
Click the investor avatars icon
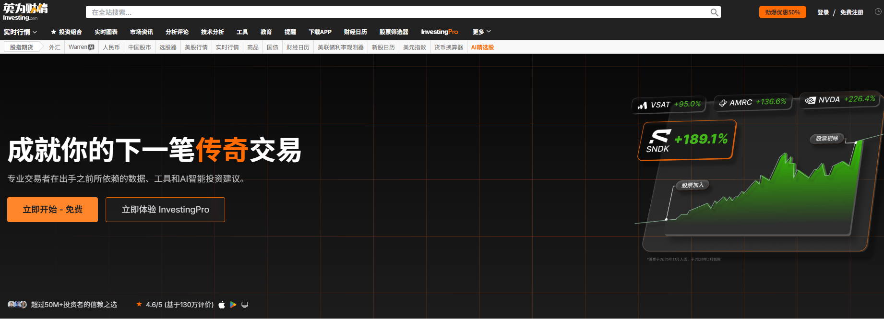[17, 305]
